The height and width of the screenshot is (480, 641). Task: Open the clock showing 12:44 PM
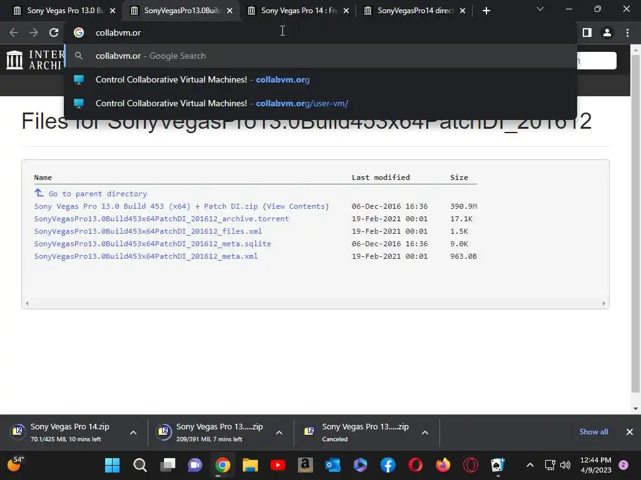(x=596, y=465)
